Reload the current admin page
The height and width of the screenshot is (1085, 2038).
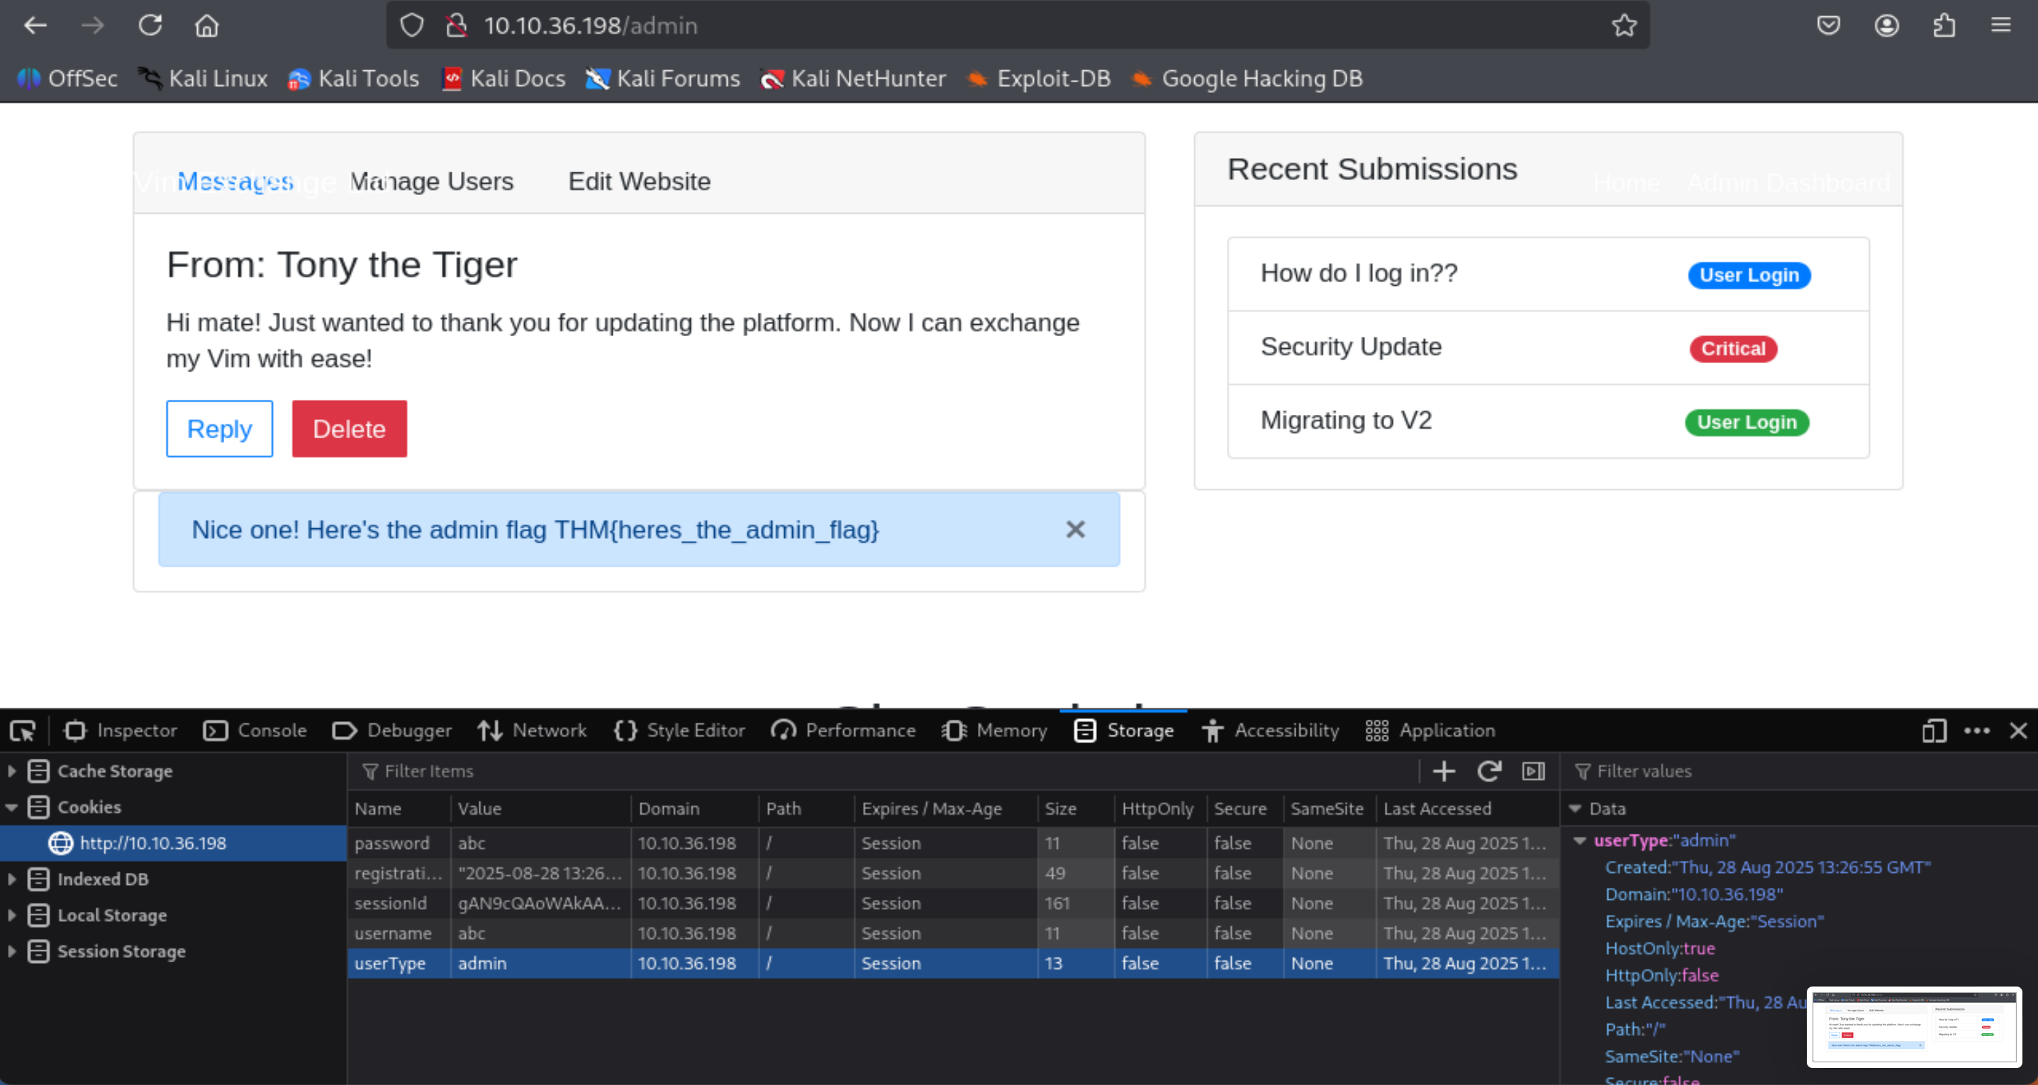(150, 26)
